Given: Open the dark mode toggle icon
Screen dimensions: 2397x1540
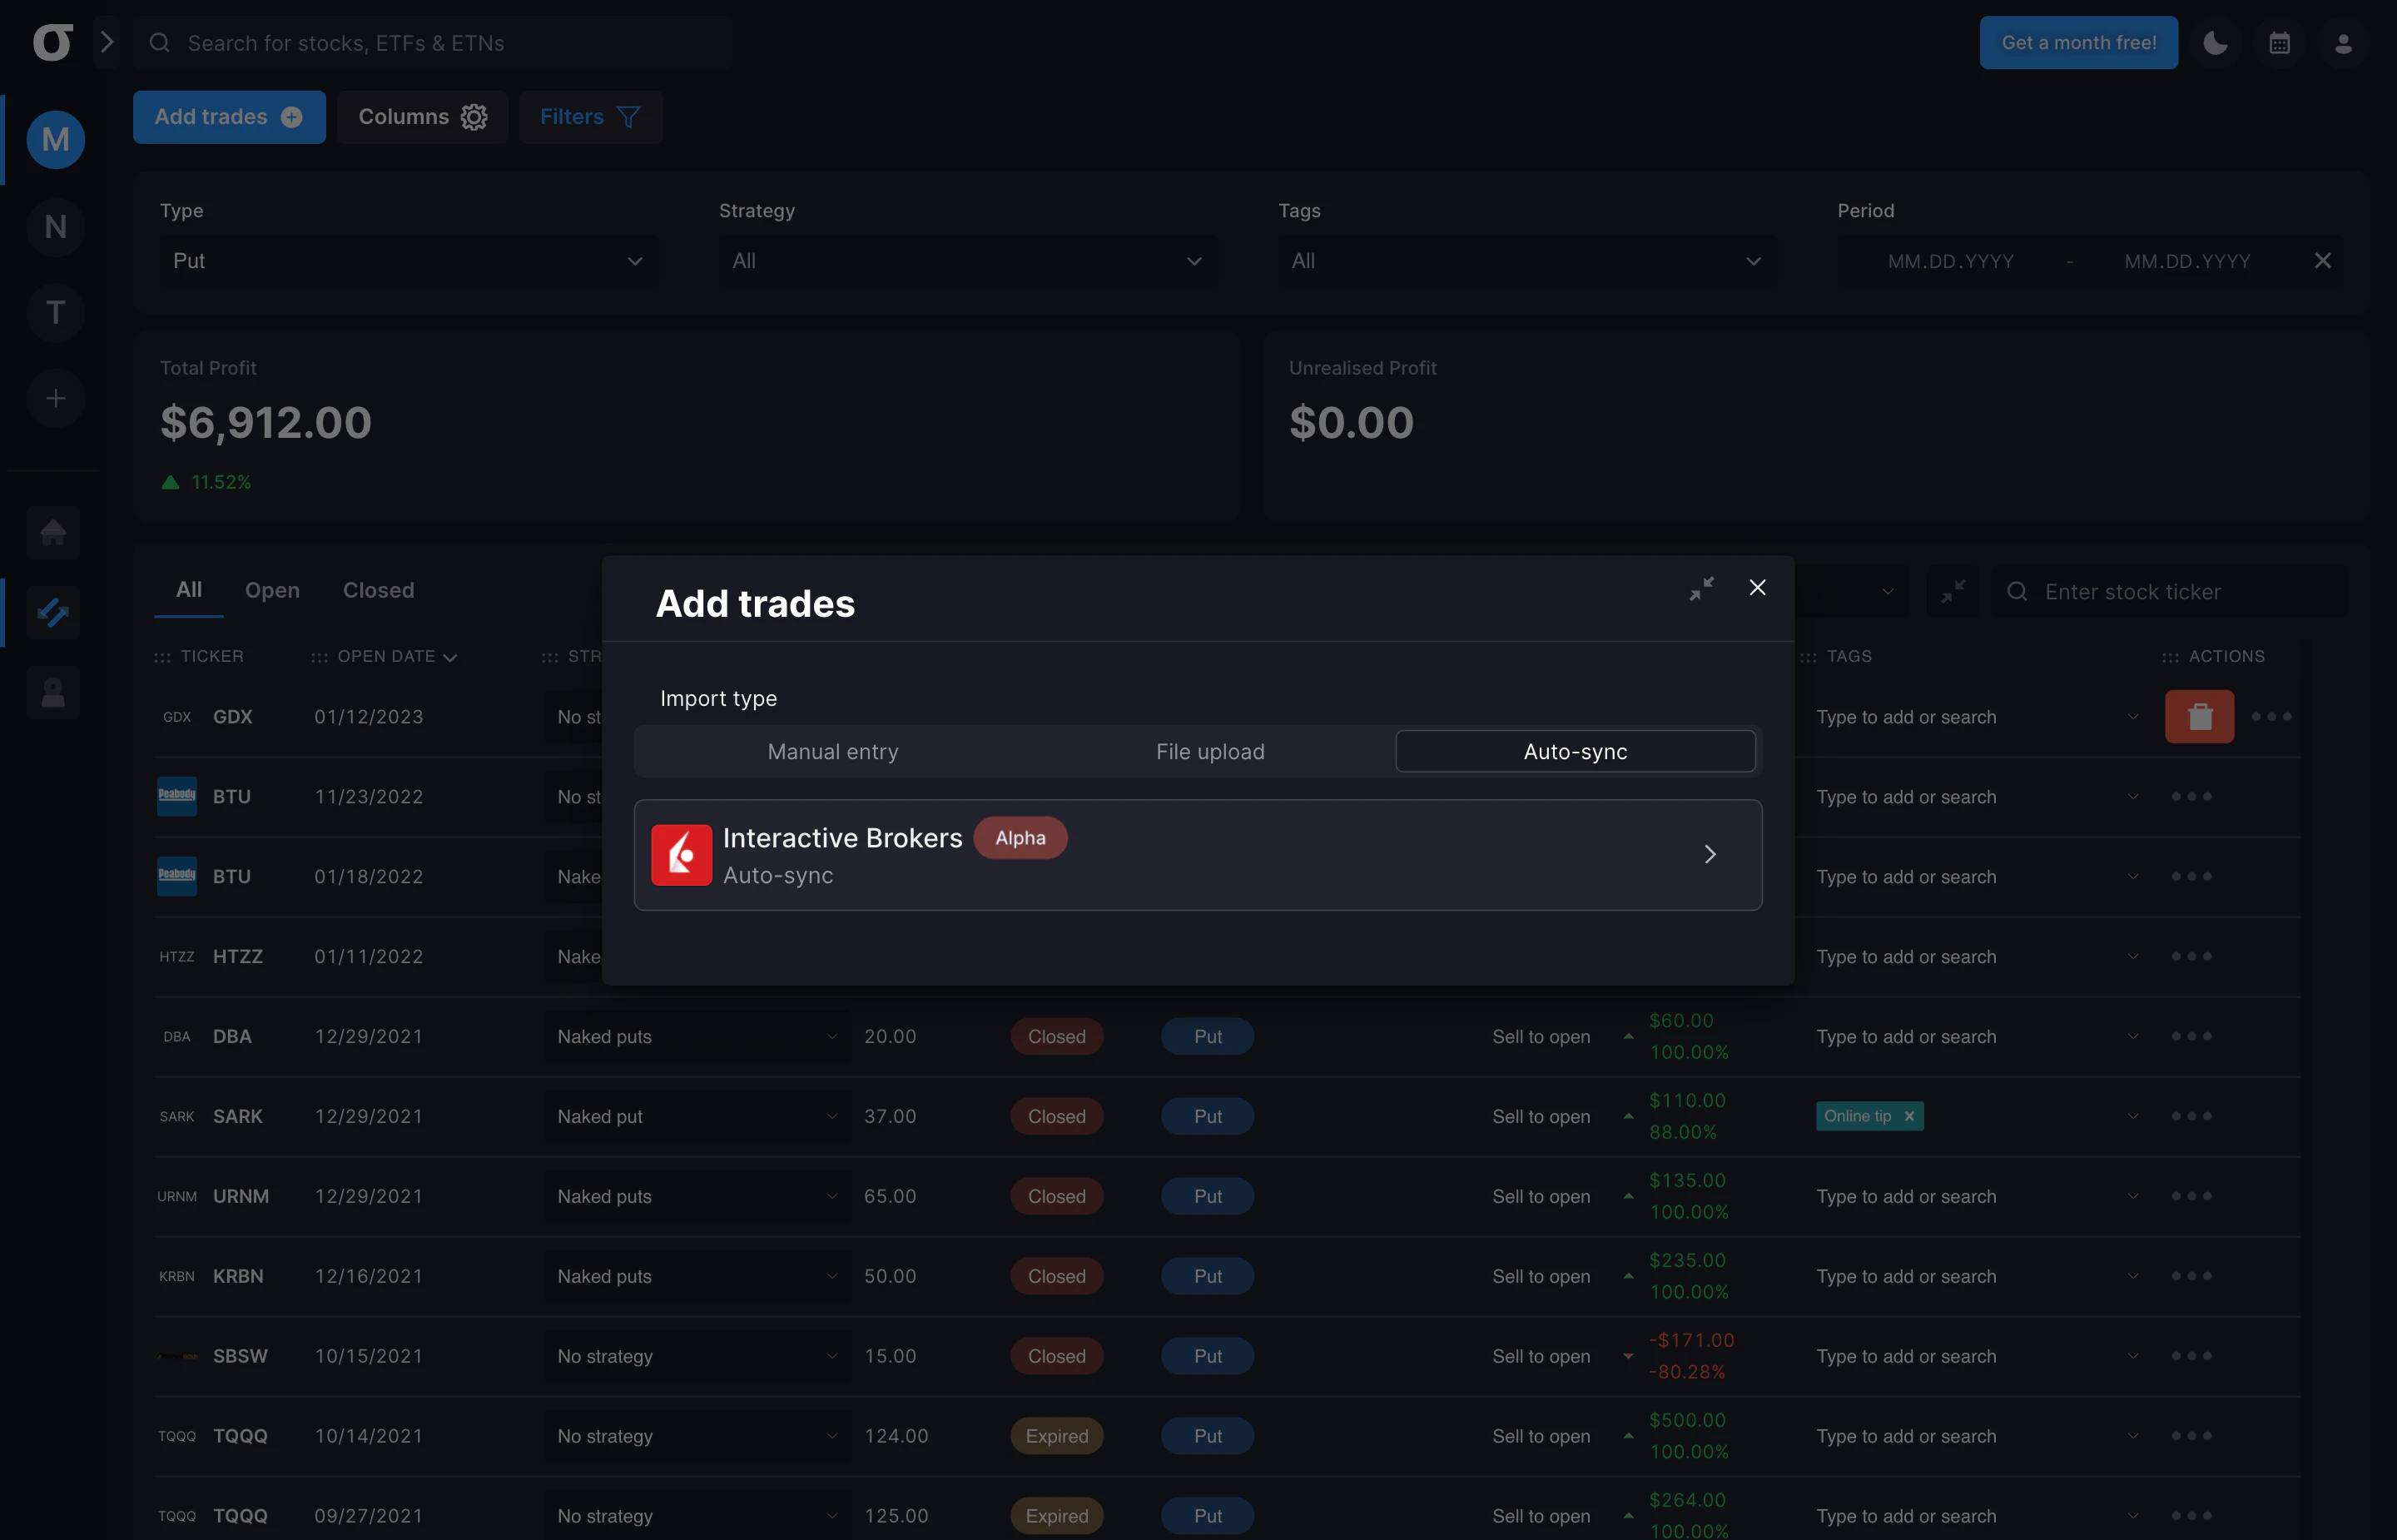Looking at the screenshot, I should [2215, 42].
